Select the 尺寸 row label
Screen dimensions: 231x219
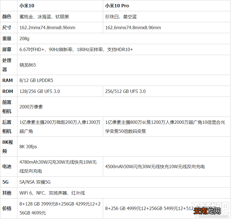pos(7,28)
